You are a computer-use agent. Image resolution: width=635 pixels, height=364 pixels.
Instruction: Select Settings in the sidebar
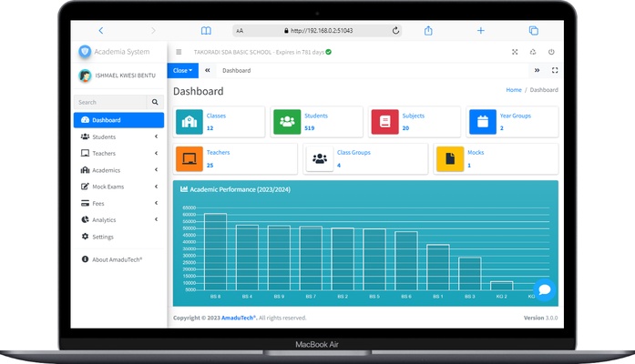click(x=102, y=237)
